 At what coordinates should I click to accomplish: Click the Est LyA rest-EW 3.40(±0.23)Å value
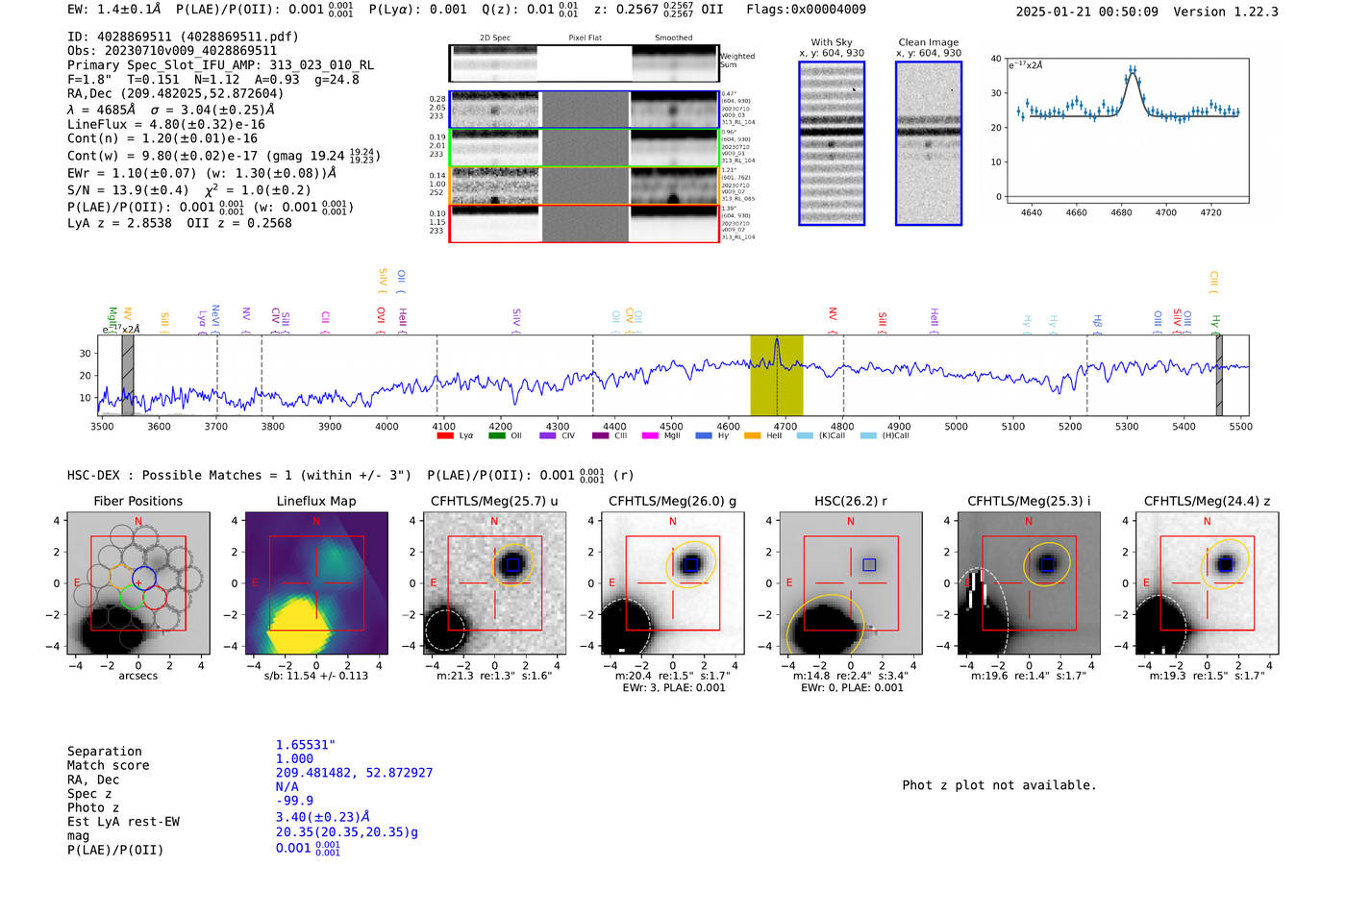pyautogui.click(x=323, y=817)
